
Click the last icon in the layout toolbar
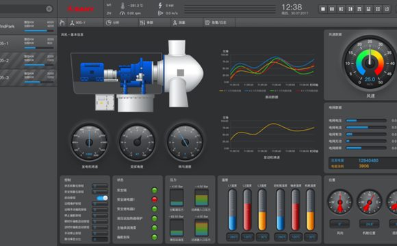pyautogui.click(x=387, y=9)
